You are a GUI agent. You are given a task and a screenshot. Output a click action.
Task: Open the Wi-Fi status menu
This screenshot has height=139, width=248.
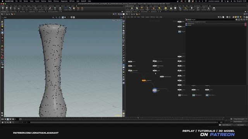(206, 1)
